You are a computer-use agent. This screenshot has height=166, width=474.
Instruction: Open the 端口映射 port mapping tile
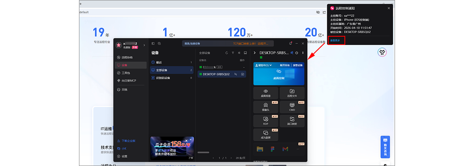click(x=292, y=121)
